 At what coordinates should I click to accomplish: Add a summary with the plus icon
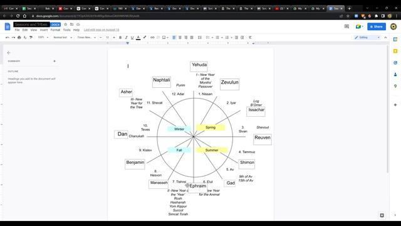point(55,61)
